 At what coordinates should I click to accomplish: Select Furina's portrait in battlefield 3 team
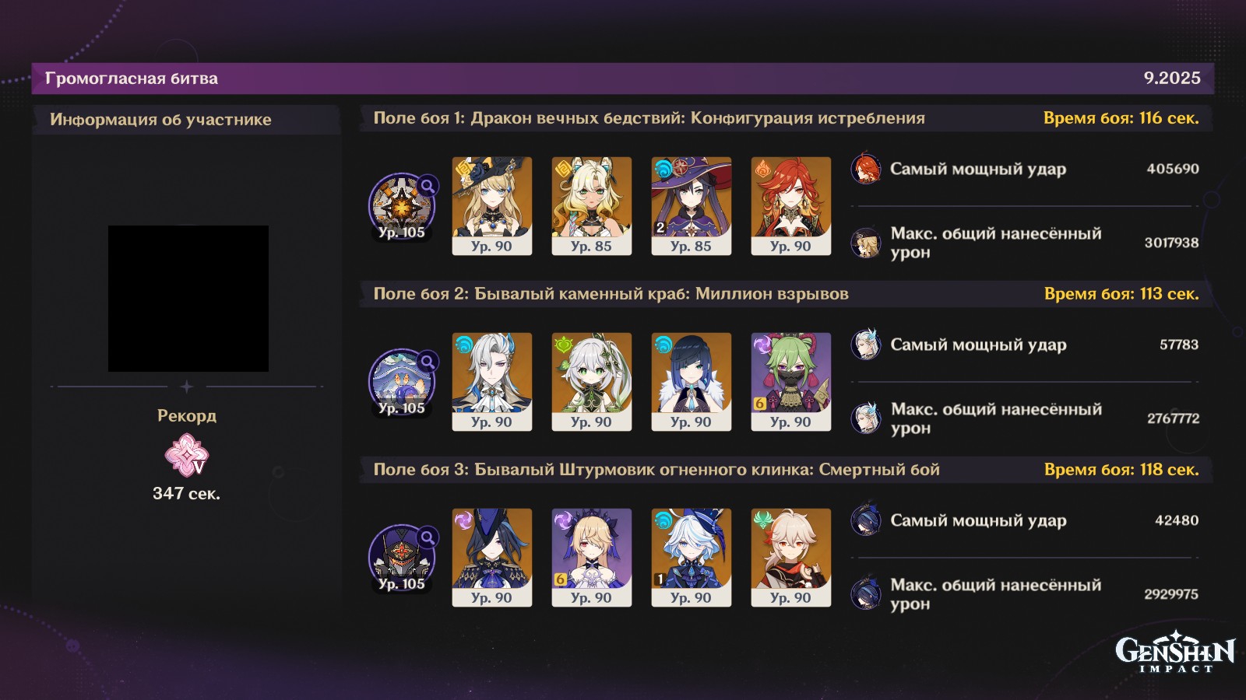click(x=692, y=558)
